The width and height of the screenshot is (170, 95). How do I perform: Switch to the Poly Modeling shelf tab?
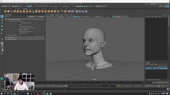coord(18,9)
